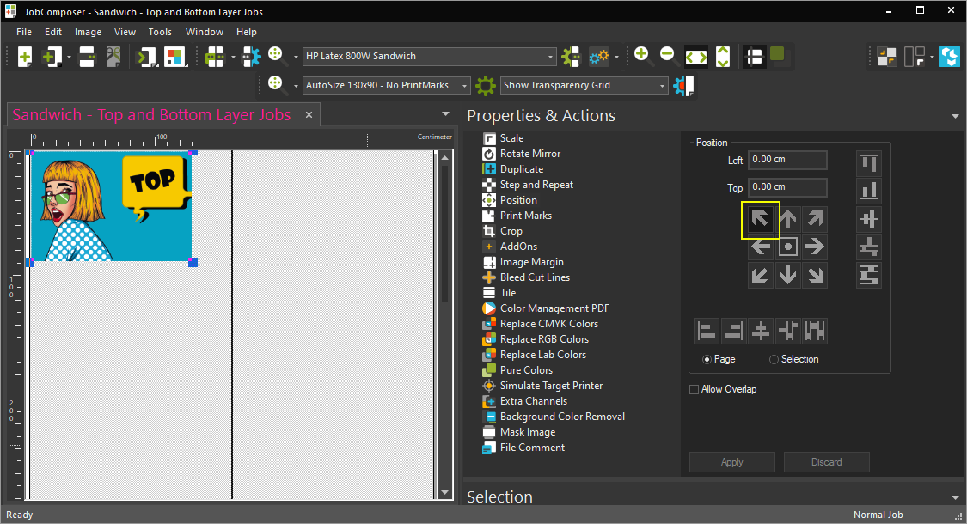Image resolution: width=967 pixels, height=524 pixels.
Task: Enable the Allow Overlap checkbox
Action: 694,390
